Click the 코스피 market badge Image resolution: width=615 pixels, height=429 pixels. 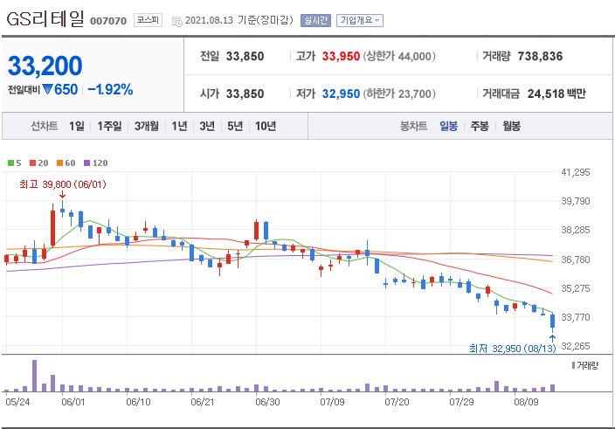click(x=148, y=20)
